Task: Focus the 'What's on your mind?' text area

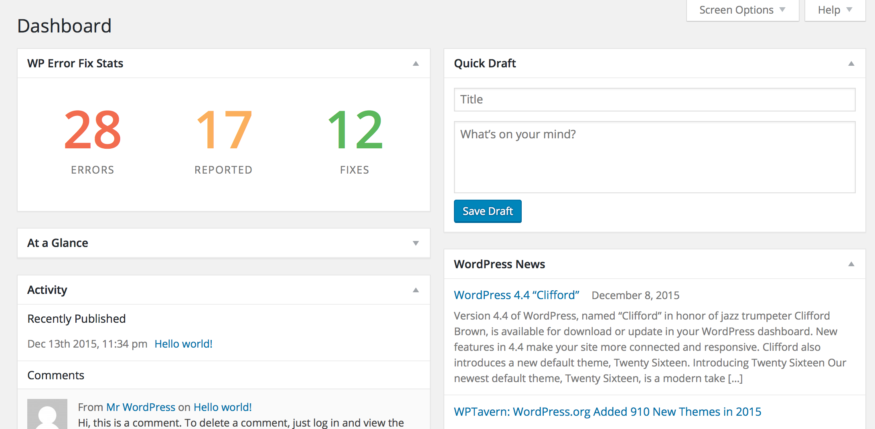Action: pos(654,157)
